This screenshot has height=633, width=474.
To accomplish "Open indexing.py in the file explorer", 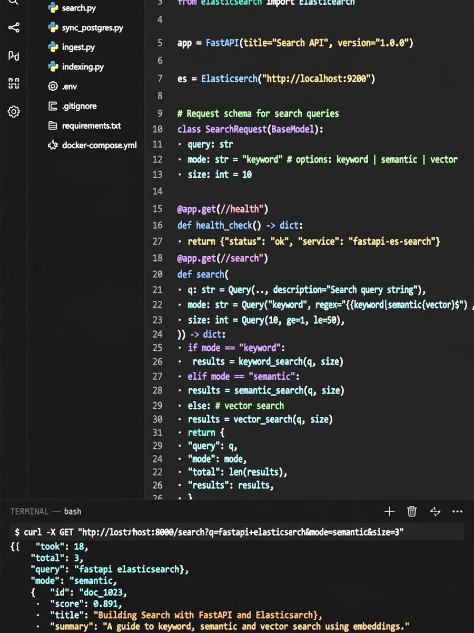I will point(83,67).
